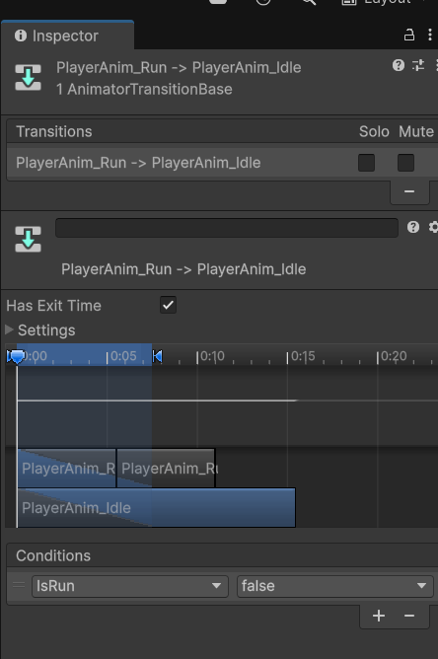Click transition icon beside name field
The width and height of the screenshot is (438, 659).
point(29,239)
